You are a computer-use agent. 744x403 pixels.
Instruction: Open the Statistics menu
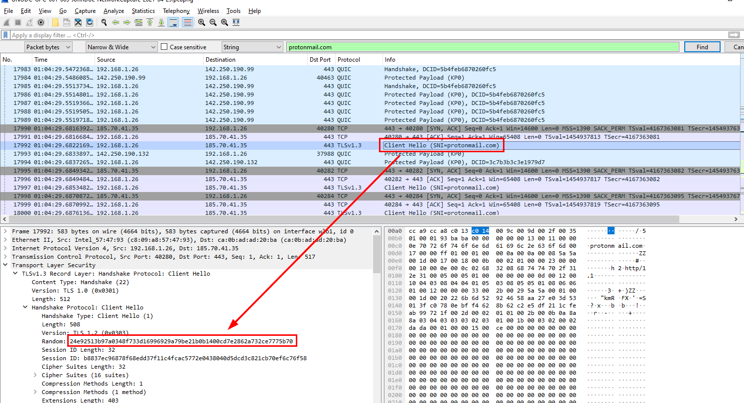point(143,10)
